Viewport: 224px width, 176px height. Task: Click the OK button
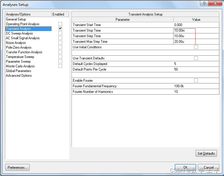(x=185, y=168)
